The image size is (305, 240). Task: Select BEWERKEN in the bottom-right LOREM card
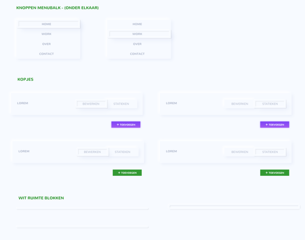pos(239,152)
